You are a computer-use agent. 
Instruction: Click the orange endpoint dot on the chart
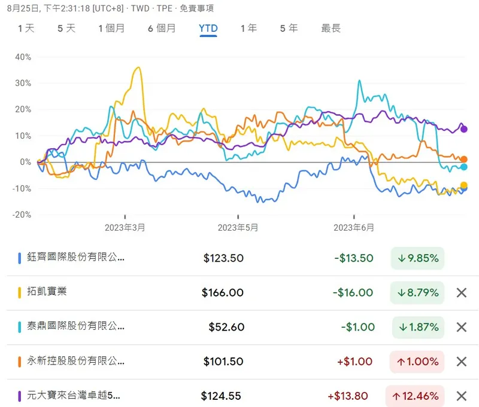(x=464, y=159)
